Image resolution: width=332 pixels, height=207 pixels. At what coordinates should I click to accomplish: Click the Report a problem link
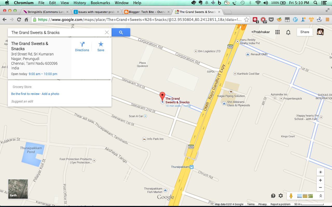pyautogui.click(x=280, y=204)
